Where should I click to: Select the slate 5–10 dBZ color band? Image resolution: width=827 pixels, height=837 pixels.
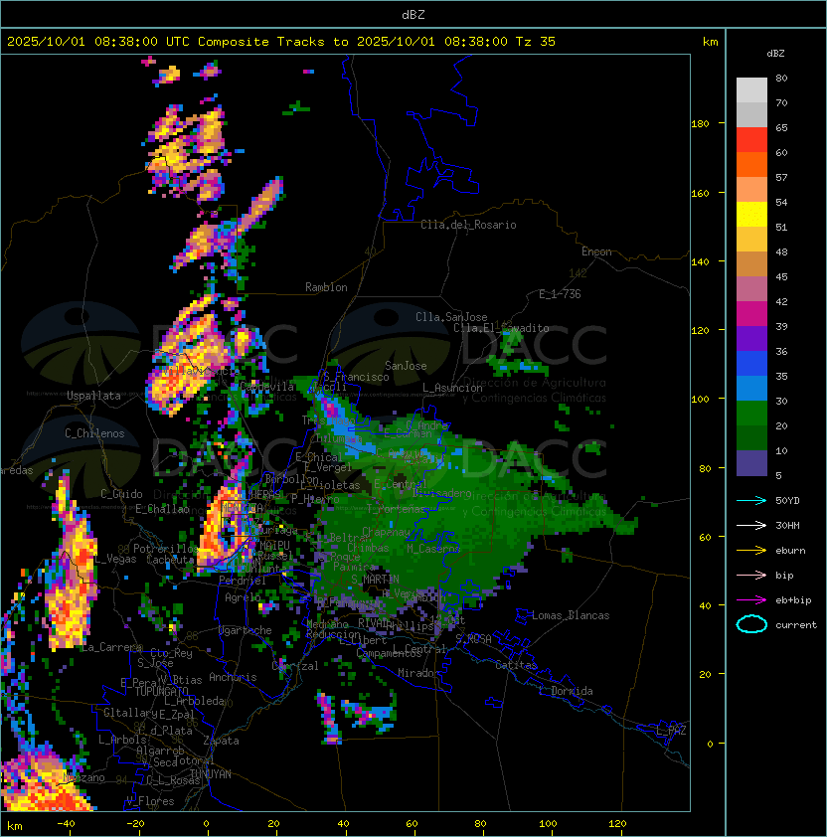pos(751,463)
